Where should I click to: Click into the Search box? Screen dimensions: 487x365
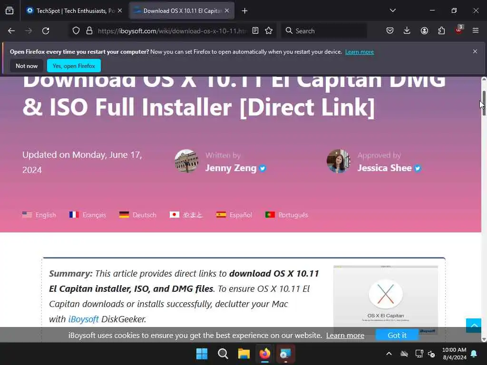(x=324, y=31)
